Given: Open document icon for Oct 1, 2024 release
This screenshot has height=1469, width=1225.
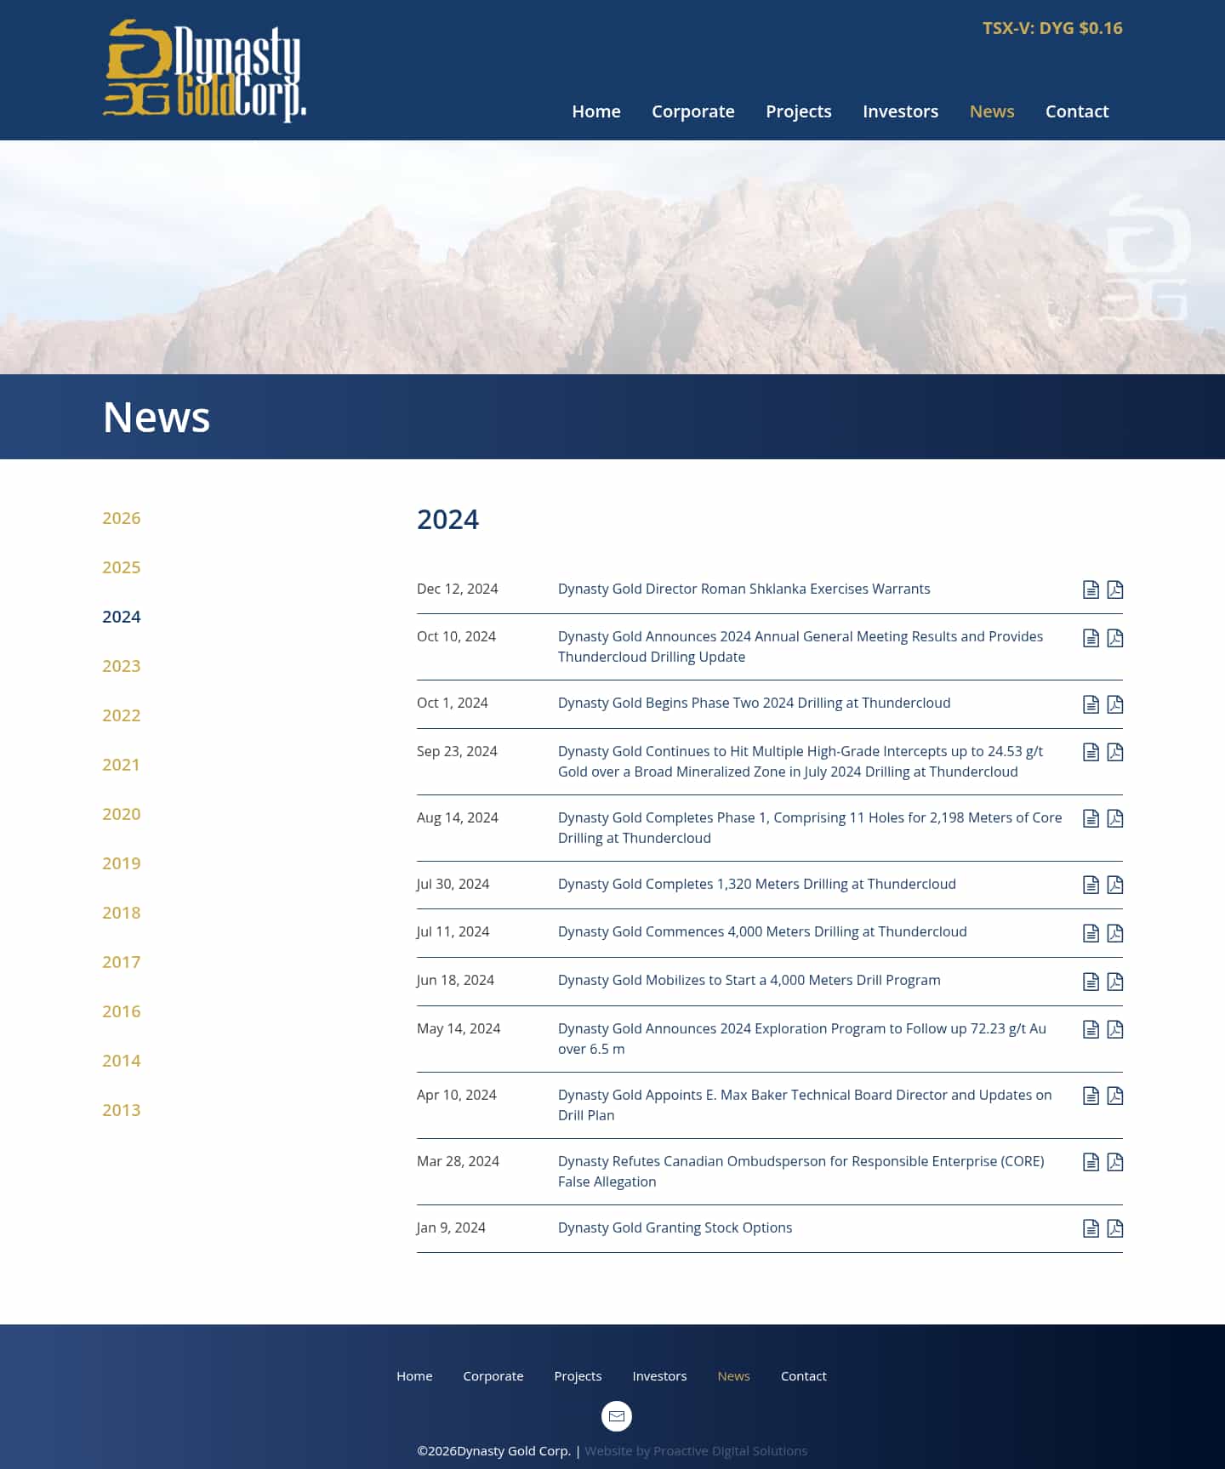Looking at the screenshot, I should (1091, 704).
